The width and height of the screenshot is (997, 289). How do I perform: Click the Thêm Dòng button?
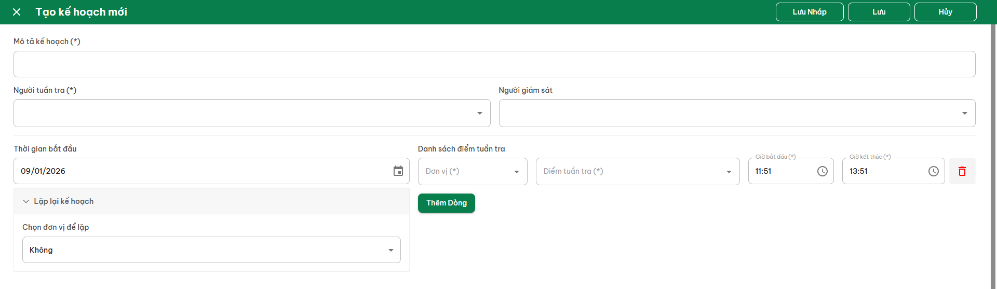(x=446, y=203)
